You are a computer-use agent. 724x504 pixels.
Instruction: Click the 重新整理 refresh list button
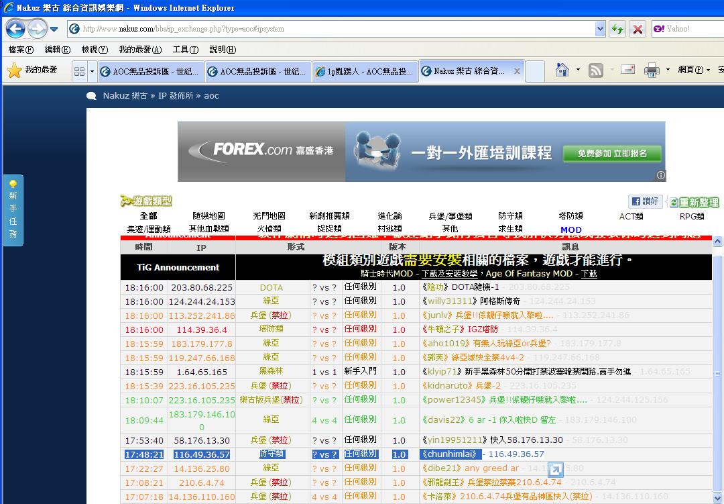tap(694, 202)
